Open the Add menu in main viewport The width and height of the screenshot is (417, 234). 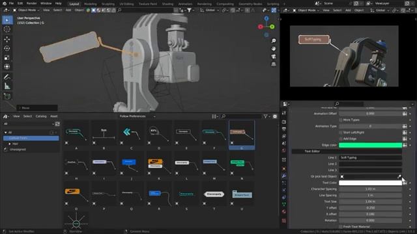click(68, 10)
